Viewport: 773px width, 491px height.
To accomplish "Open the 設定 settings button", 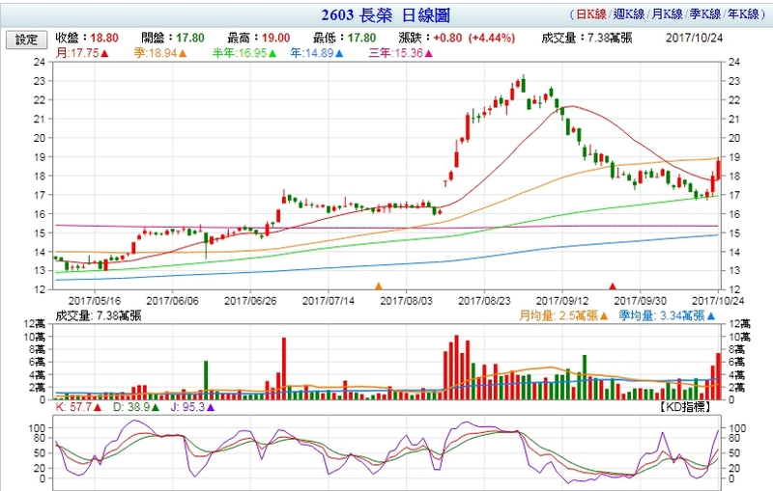I will [x=26, y=40].
